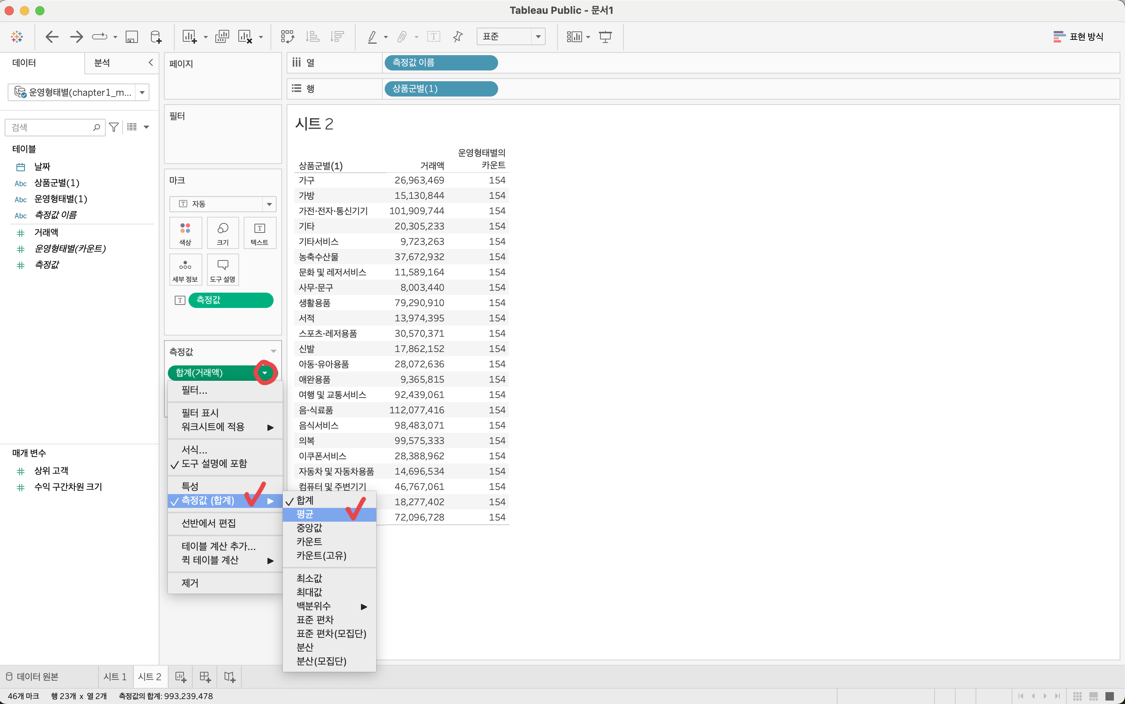The height and width of the screenshot is (704, 1125).
Task: Choose 평균 from aggregation submenu
Action: (305, 514)
